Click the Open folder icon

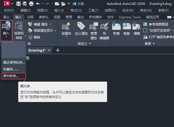click(x=63, y=4)
